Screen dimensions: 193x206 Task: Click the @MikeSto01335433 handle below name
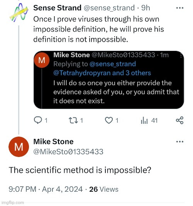(x=68, y=152)
